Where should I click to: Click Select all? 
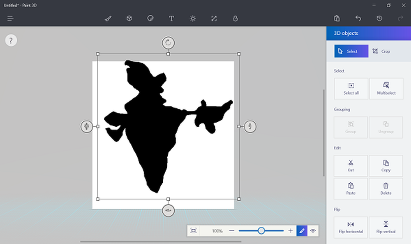tap(351, 89)
